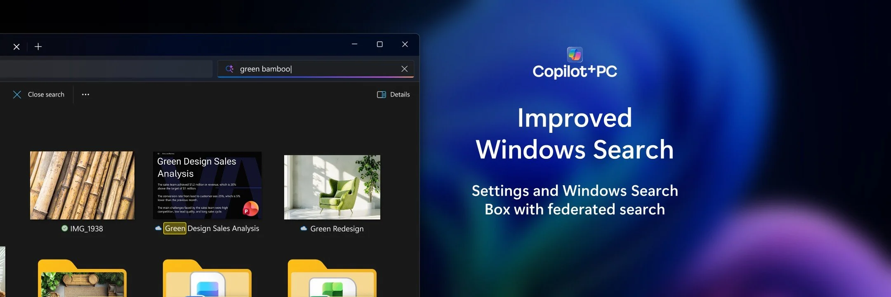The width and height of the screenshot is (891, 297).
Task: Clear the search text with X
Action: [x=405, y=69]
